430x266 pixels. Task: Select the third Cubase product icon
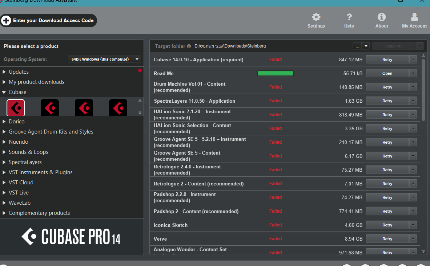coord(84,108)
